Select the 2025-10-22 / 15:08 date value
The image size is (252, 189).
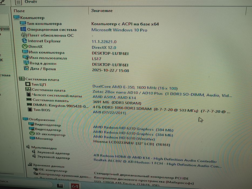(110, 70)
